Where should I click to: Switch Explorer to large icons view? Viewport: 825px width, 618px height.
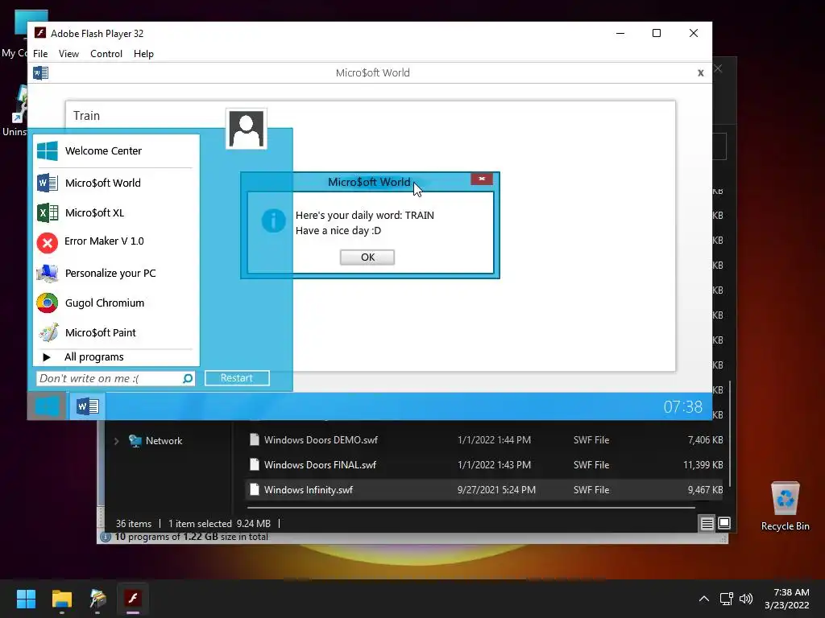[724, 523]
